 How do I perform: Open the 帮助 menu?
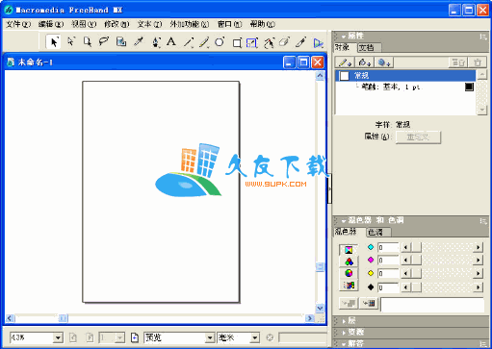pos(262,24)
